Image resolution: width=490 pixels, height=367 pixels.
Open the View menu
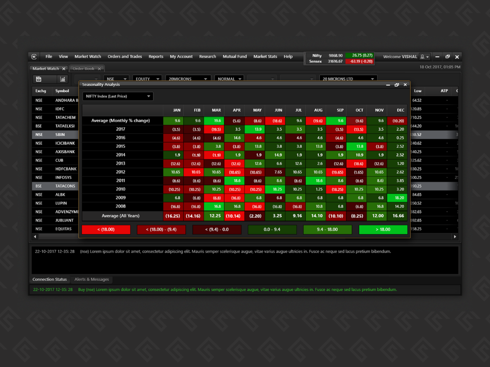click(63, 56)
